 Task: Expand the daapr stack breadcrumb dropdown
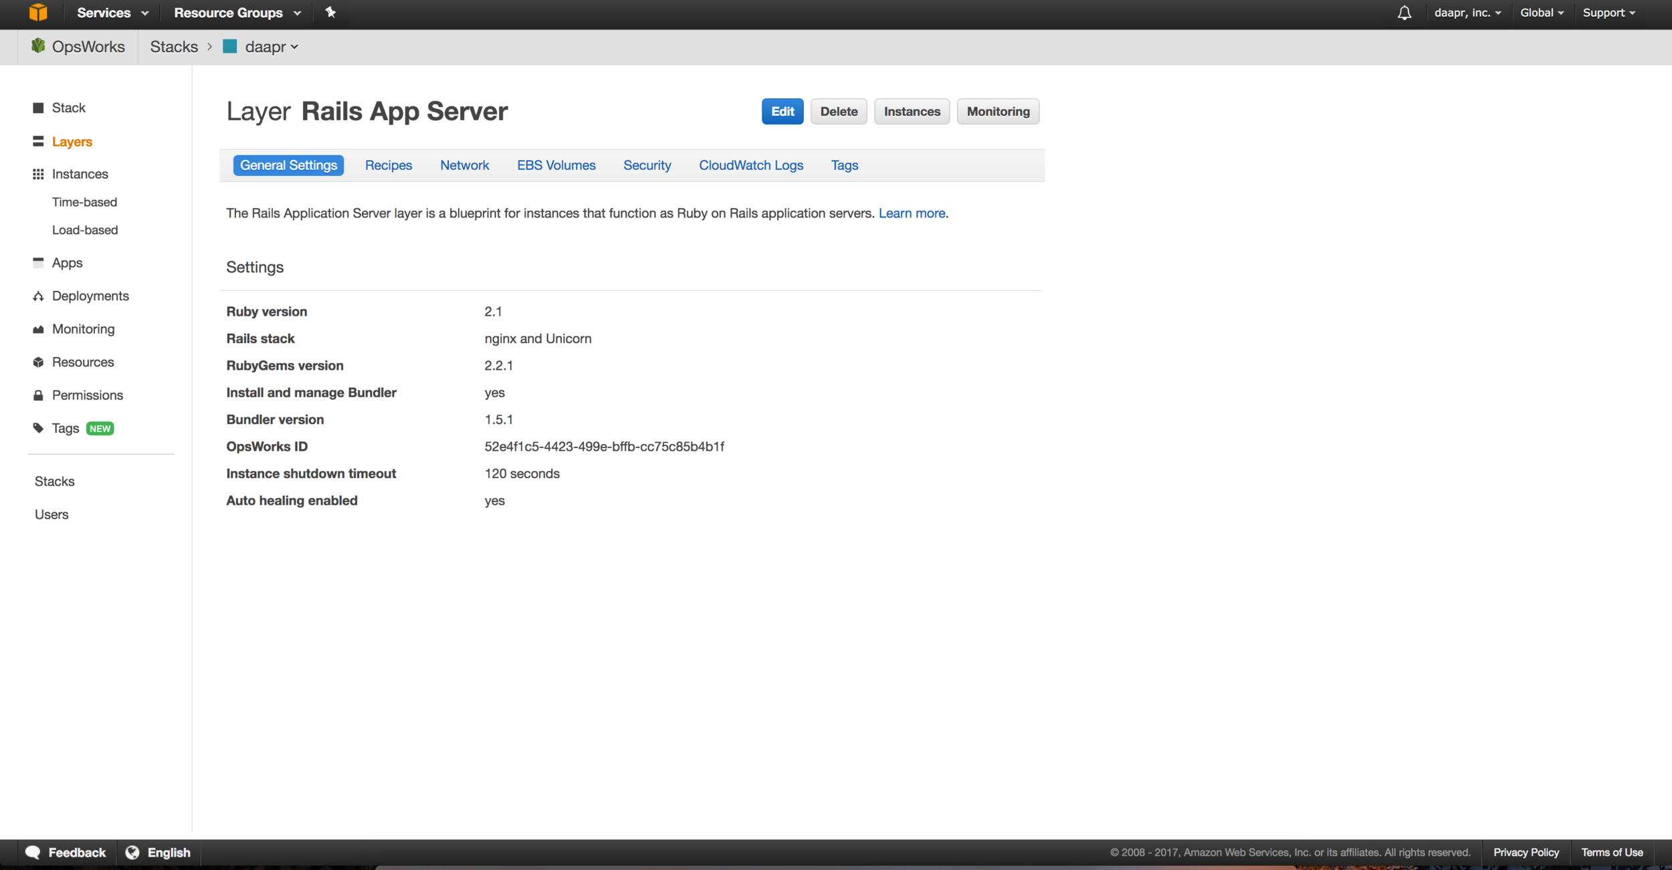click(272, 47)
